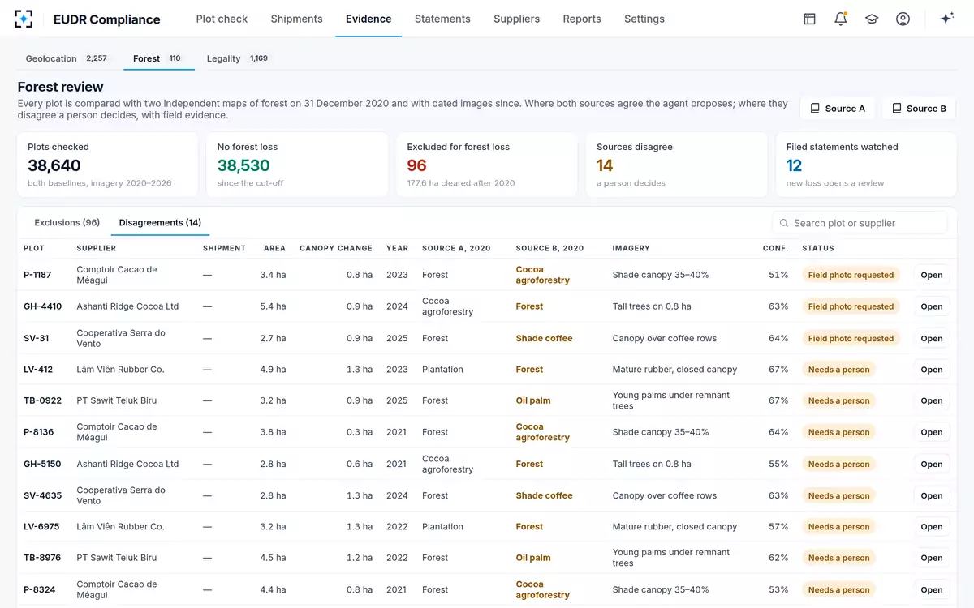Image resolution: width=974 pixels, height=608 pixels.
Task: Click Oil palm value in TB-0922 row
Action: 533,400
